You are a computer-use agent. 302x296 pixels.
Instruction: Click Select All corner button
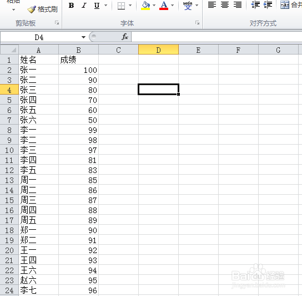[9, 50]
